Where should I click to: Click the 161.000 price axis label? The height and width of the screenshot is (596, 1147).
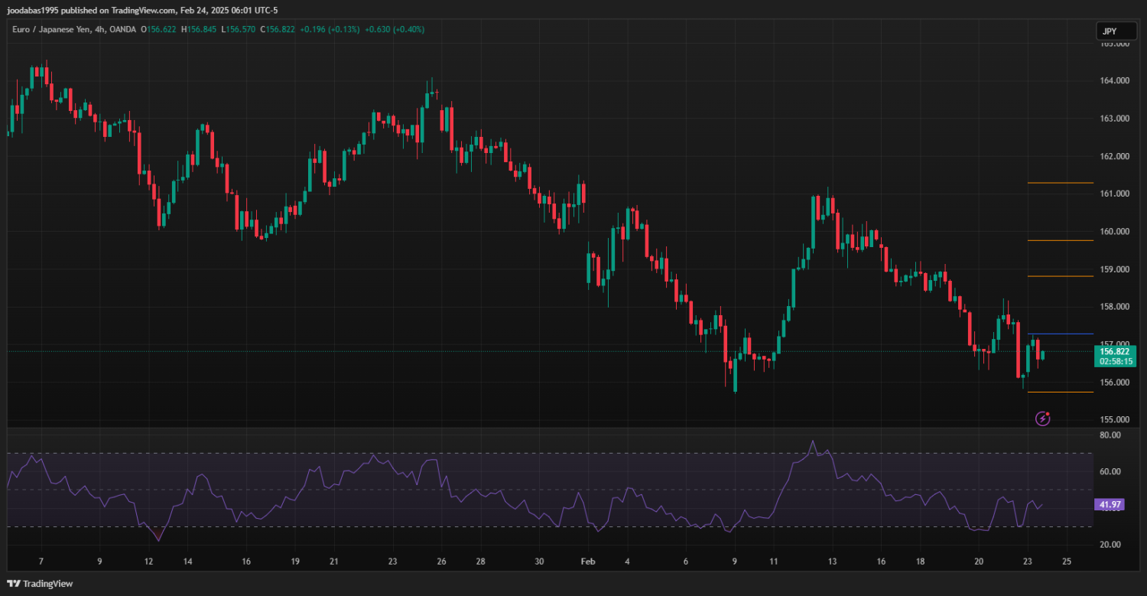(1114, 194)
